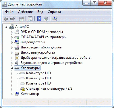Screen dimensions: 114x108
Task: Select Стандартная клавиатура PS/2
Action: (49, 89)
